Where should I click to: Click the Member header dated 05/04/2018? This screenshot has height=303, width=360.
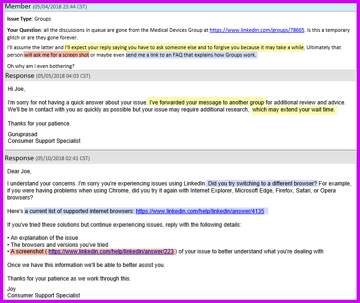pyautogui.click(x=180, y=7)
